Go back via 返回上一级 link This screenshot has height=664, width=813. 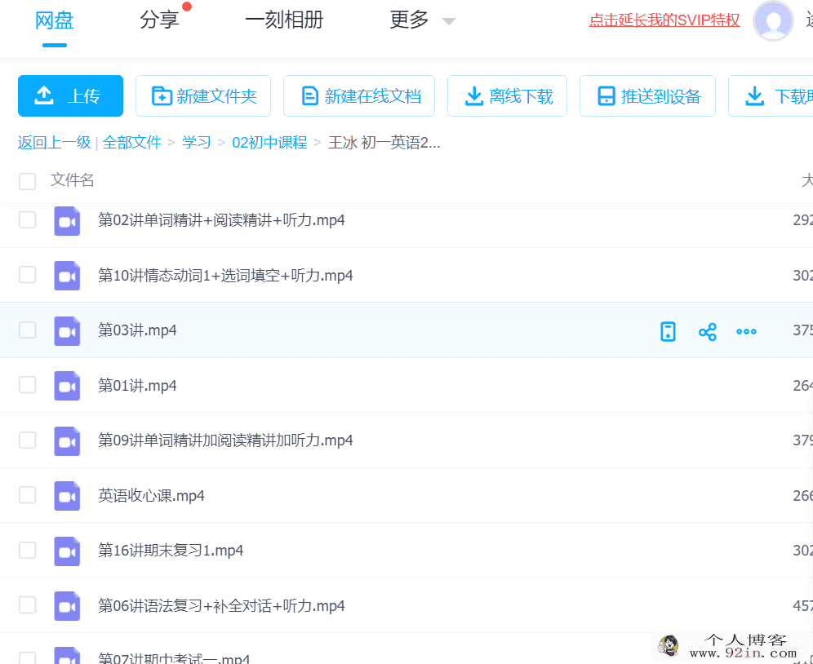pyautogui.click(x=55, y=143)
